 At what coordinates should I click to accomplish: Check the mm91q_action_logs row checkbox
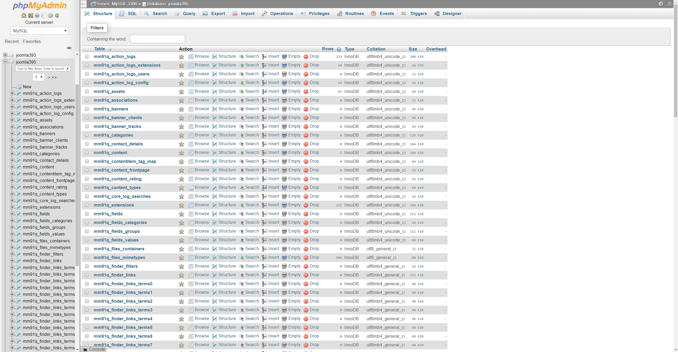coord(87,56)
